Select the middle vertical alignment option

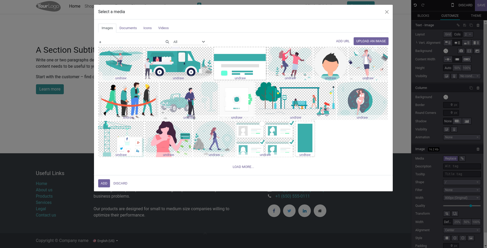457,43
